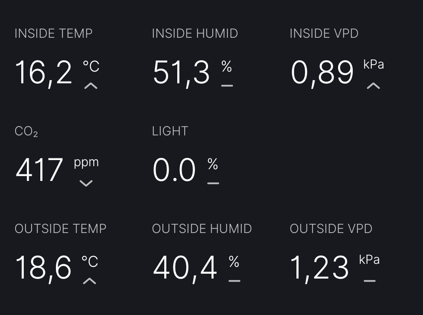Click the Outside VPD steady trend dash
This screenshot has height=315, width=423.
[369, 281]
